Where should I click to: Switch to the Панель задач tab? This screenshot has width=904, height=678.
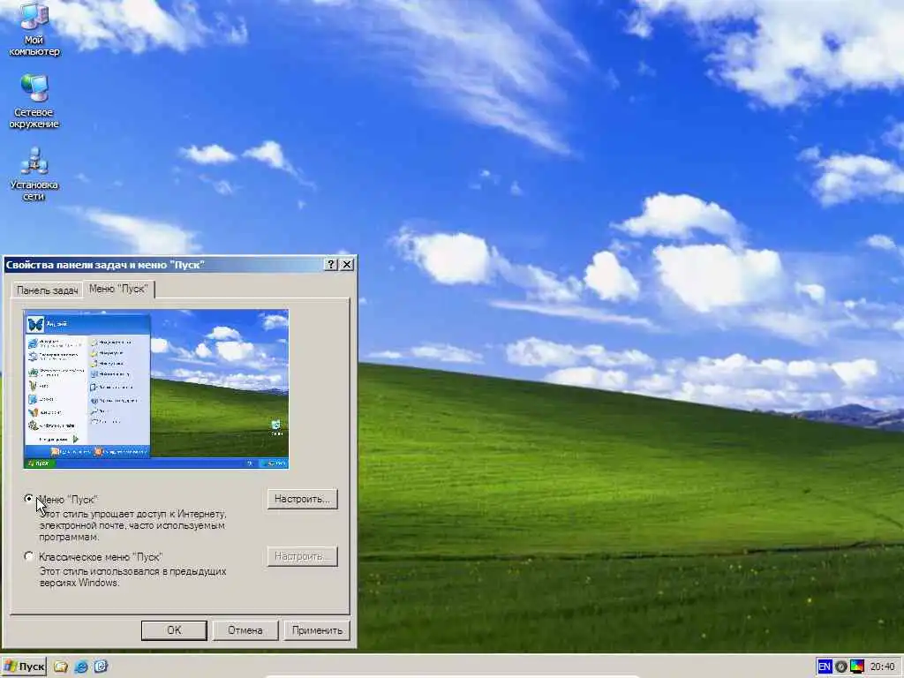coord(48,290)
